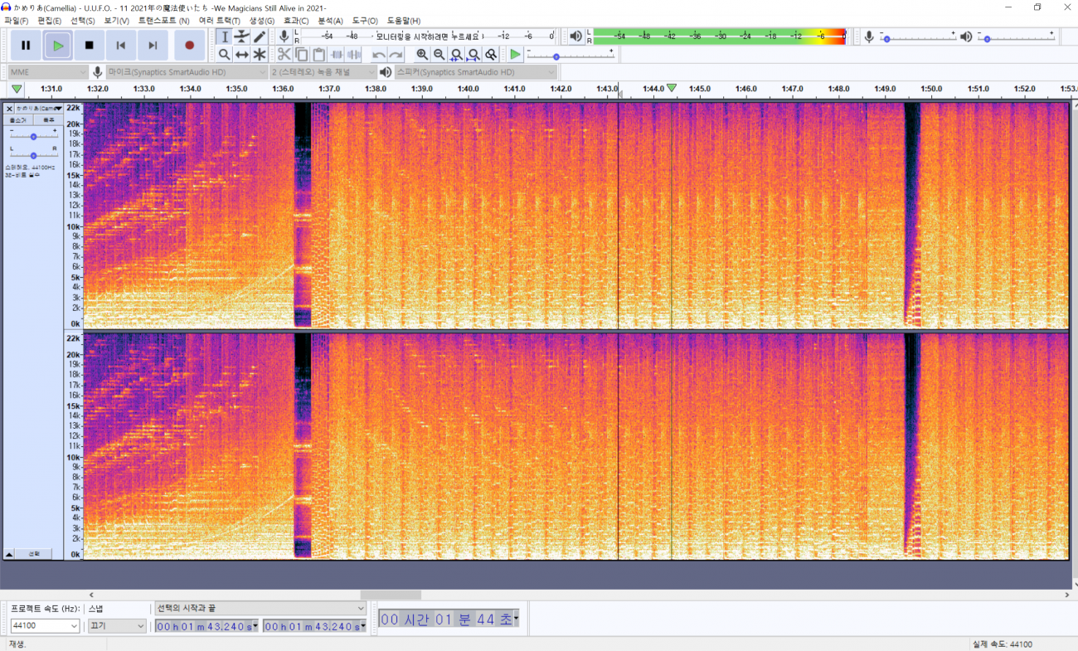The width and height of the screenshot is (1078, 651).
Task: Skip to start of track
Action: pos(121,46)
